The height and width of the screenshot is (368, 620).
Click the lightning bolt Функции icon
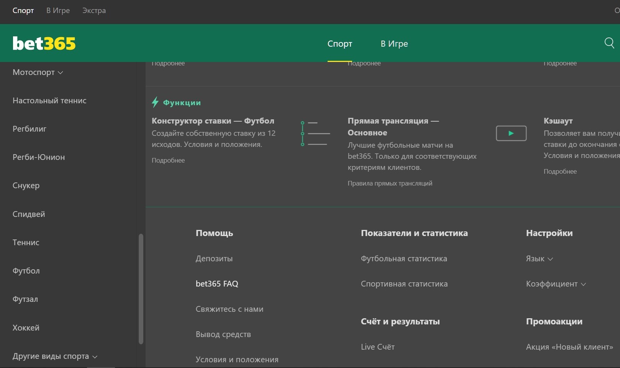coord(155,102)
